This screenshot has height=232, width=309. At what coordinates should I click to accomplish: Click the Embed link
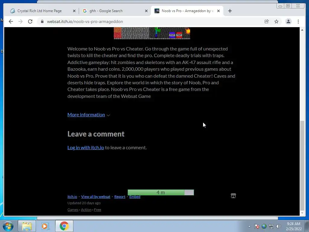coord(135,197)
